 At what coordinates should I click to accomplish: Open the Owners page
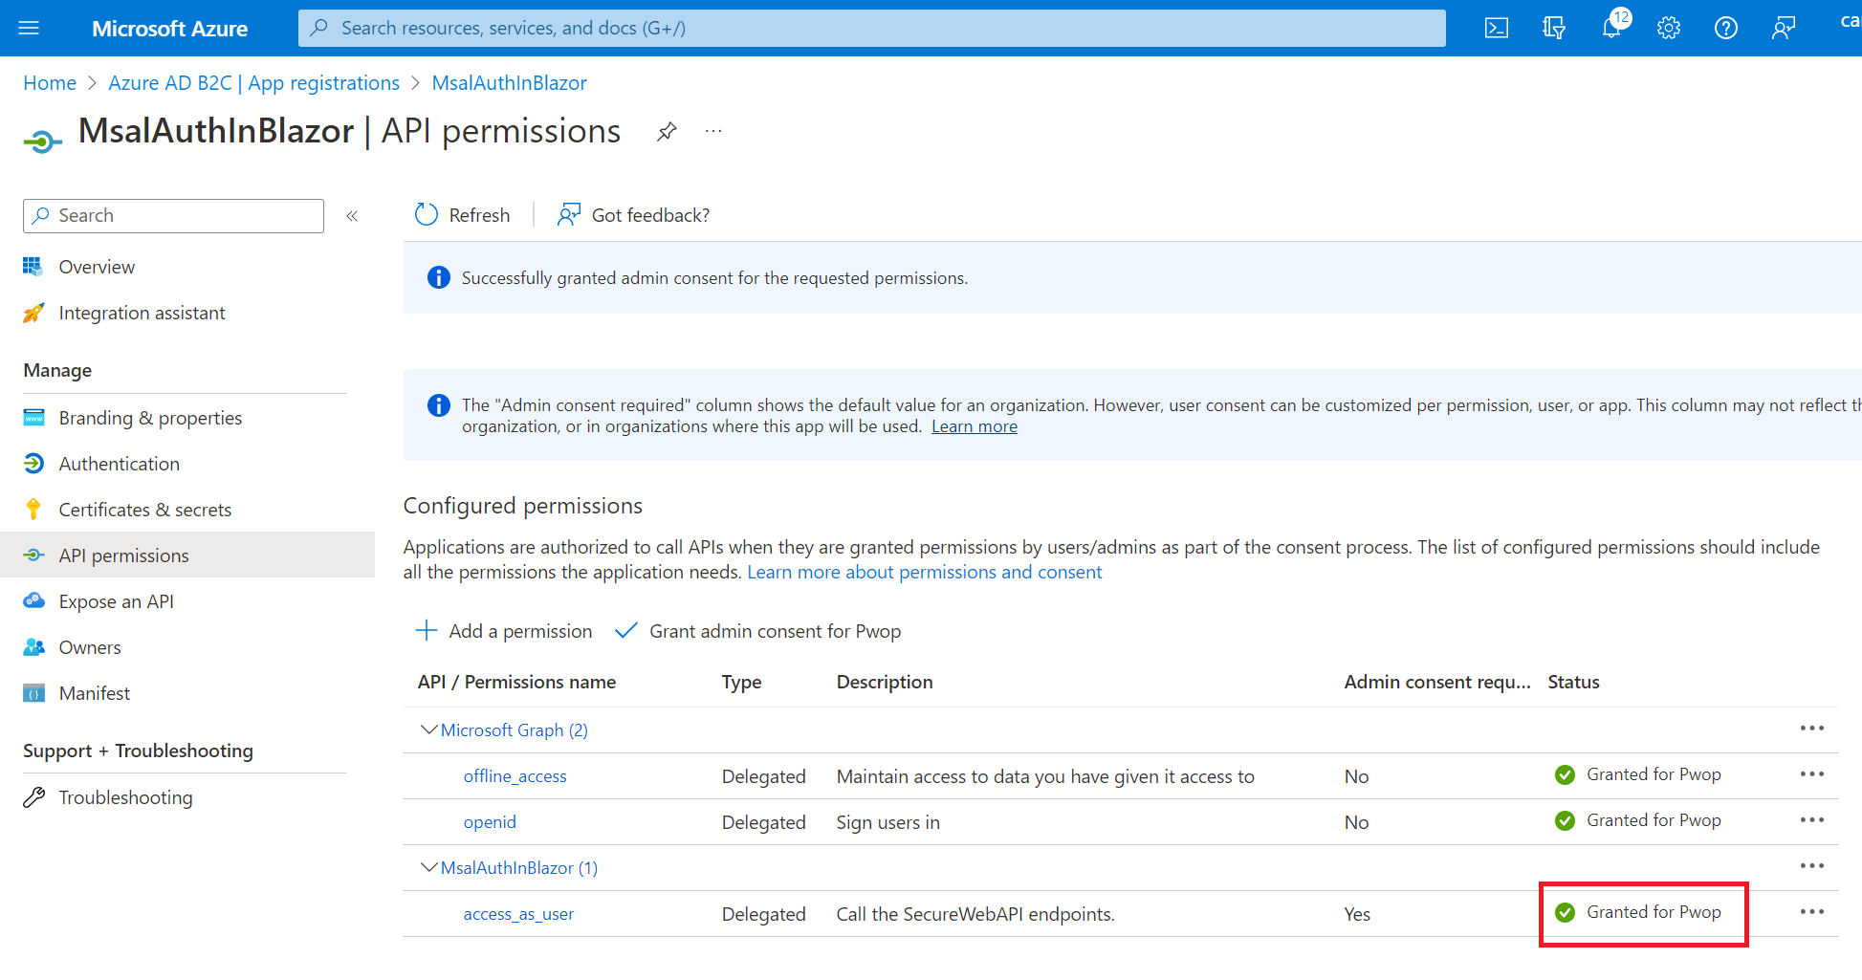click(x=90, y=647)
